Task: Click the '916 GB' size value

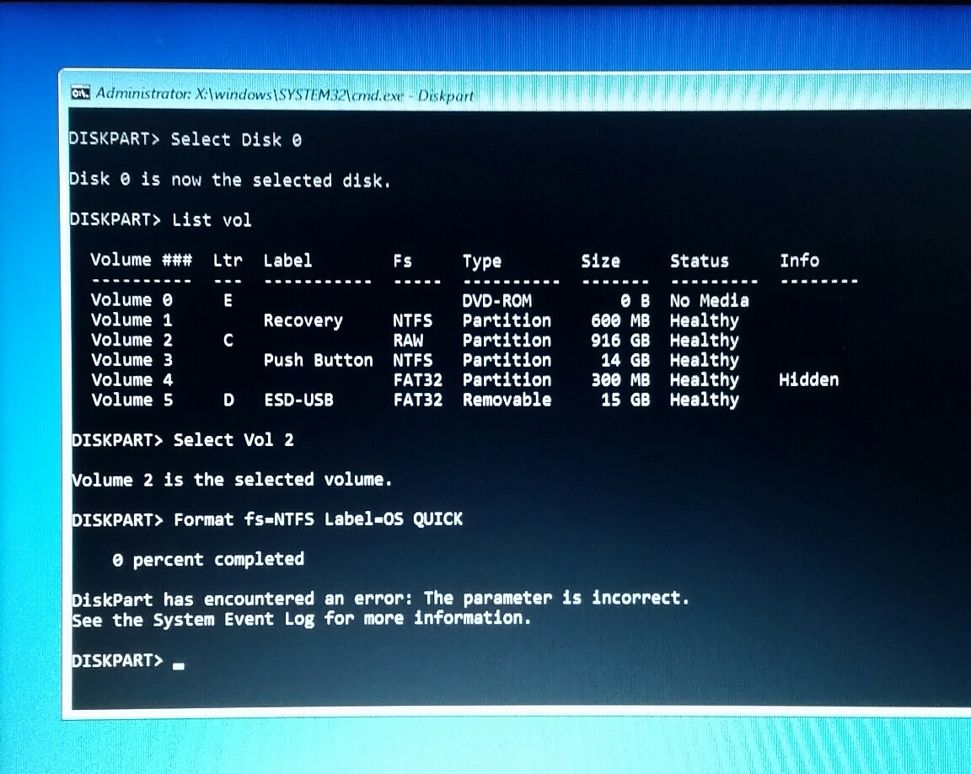Action: (x=620, y=340)
